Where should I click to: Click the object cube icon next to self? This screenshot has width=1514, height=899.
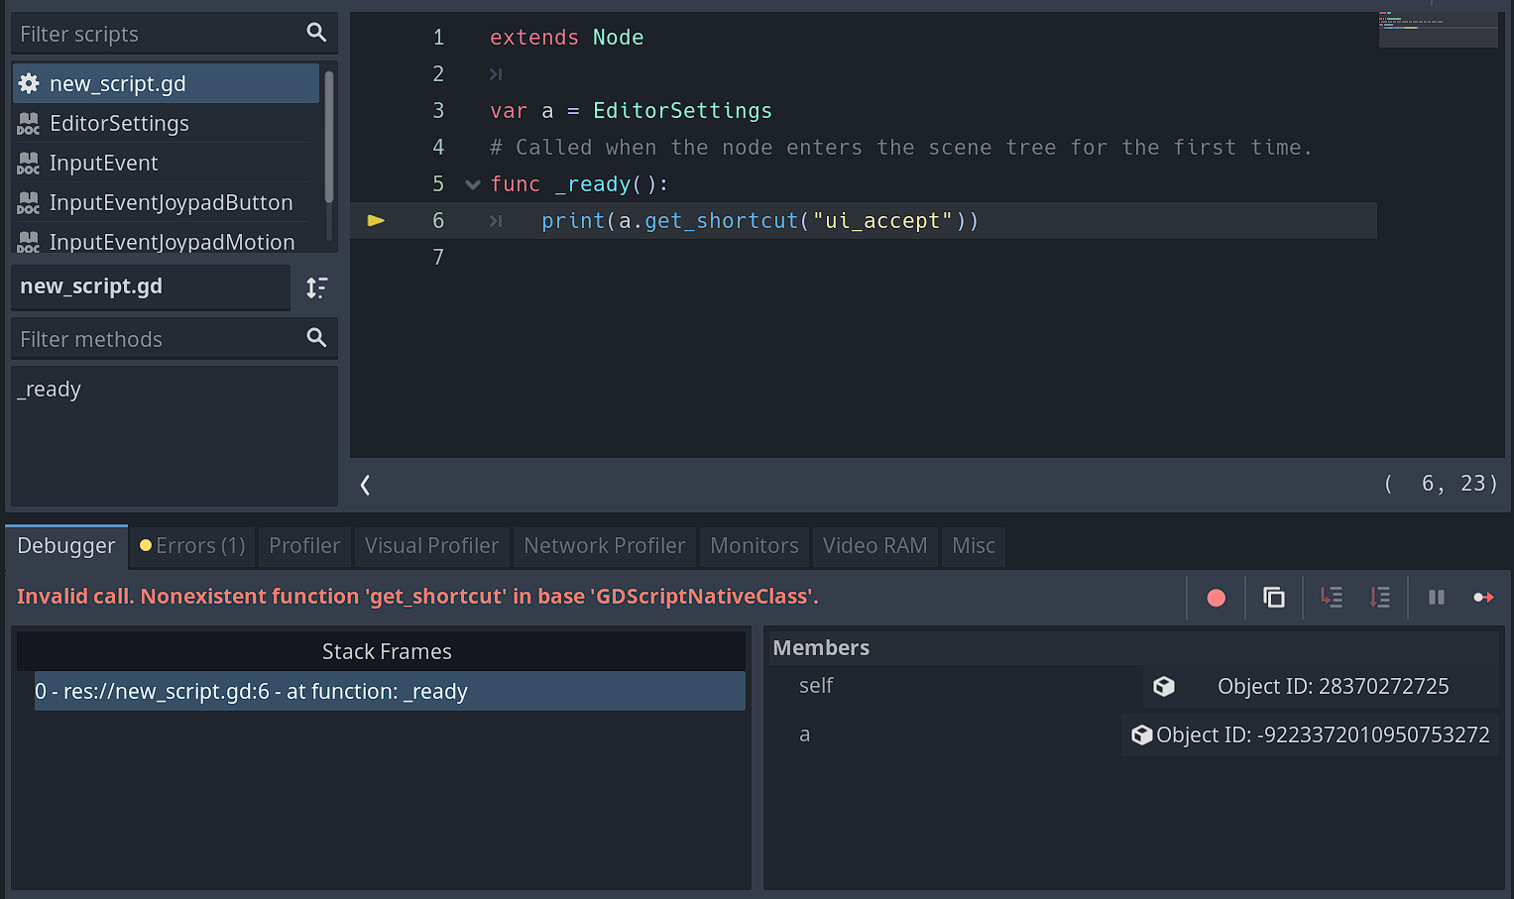tap(1163, 685)
